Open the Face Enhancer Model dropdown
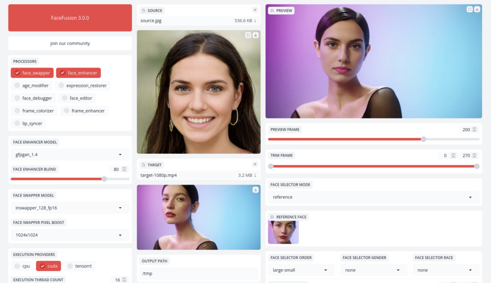The image size is (491, 283). [70, 154]
